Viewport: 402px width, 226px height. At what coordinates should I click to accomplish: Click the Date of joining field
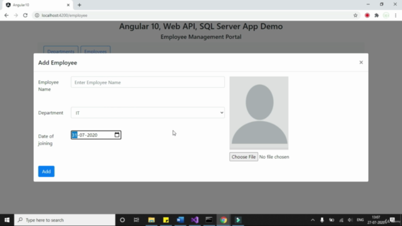(96, 135)
